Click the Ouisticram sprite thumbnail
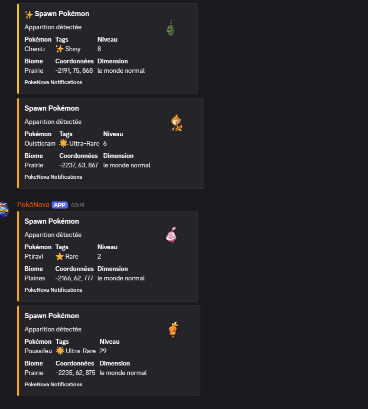The width and height of the screenshot is (368, 409). pos(177,122)
